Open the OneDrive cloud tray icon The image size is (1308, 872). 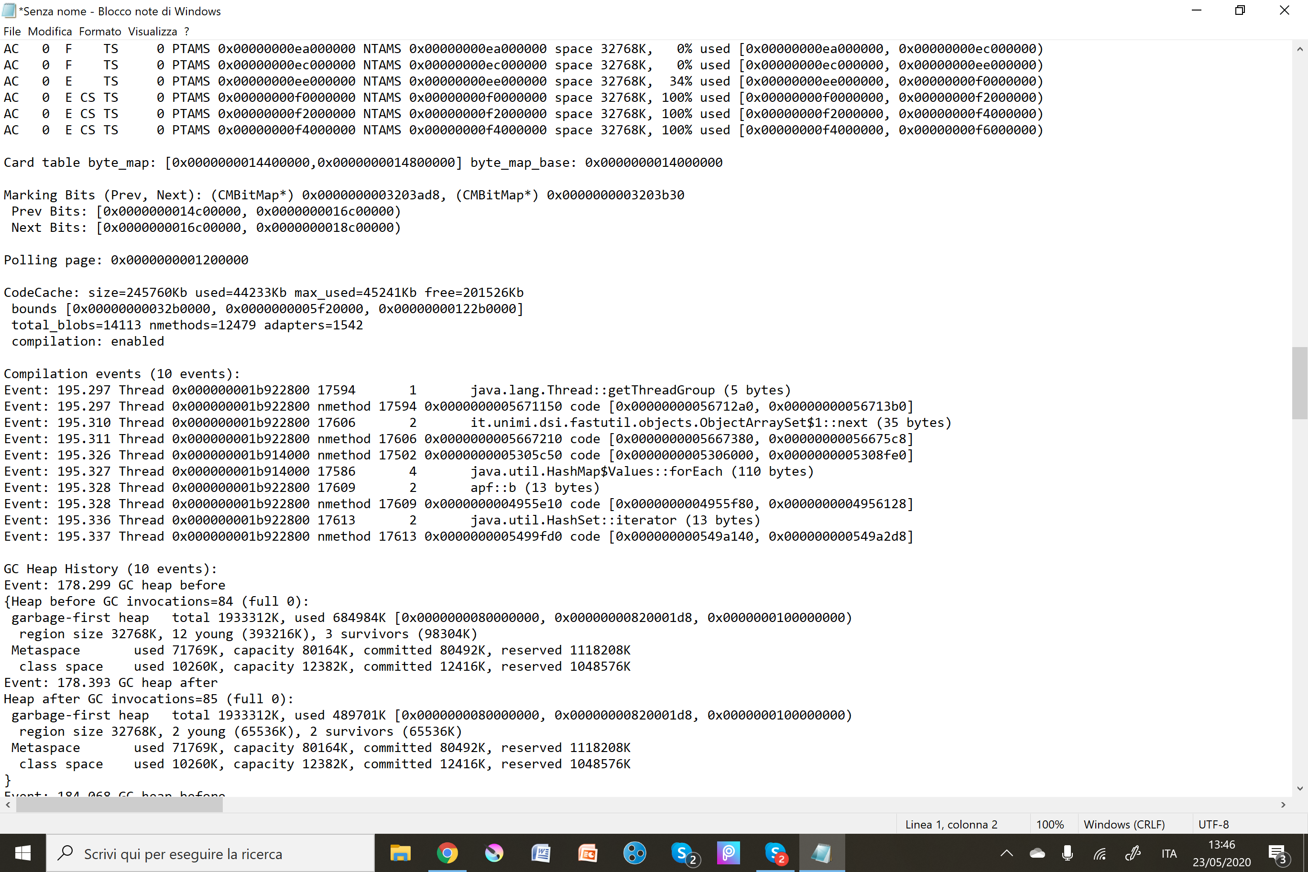(x=1037, y=853)
